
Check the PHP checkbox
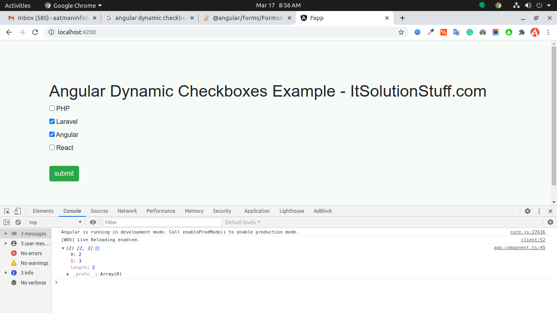[52, 108]
